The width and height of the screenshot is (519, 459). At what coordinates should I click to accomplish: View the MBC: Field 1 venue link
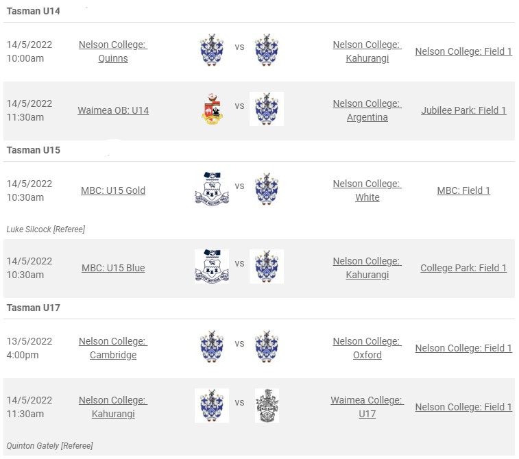(x=463, y=190)
